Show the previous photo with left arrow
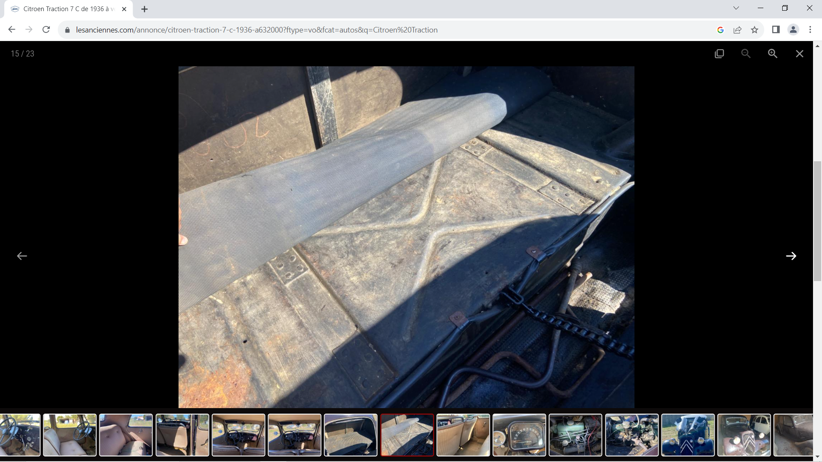Image resolution: width=822 pixels, height=462 pixels. click(x=22, y=256)
